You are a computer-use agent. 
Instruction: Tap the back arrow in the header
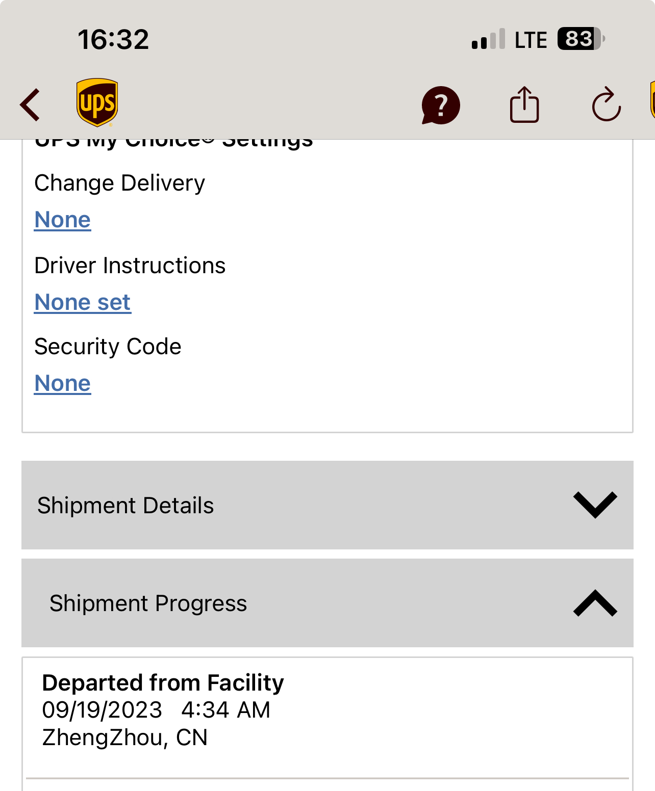pyautogui.click(x=30, y=105)
